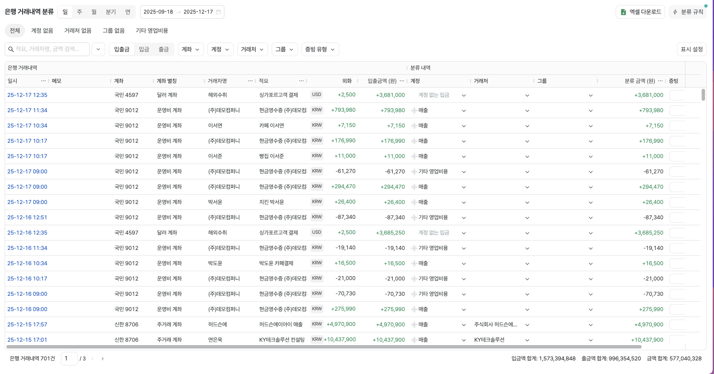Open the ⋯ menu on 일시 column
This screenshot has width=714, height=374.
tap(43, 81)
